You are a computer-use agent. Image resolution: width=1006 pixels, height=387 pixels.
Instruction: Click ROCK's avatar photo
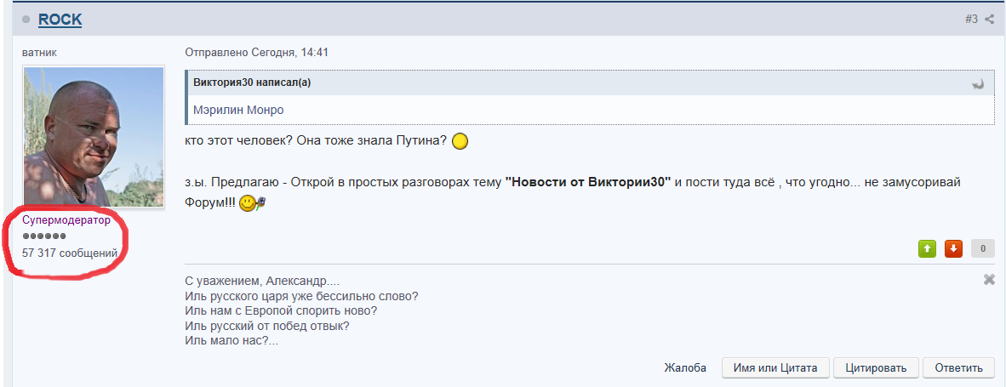tap(94, 136)
